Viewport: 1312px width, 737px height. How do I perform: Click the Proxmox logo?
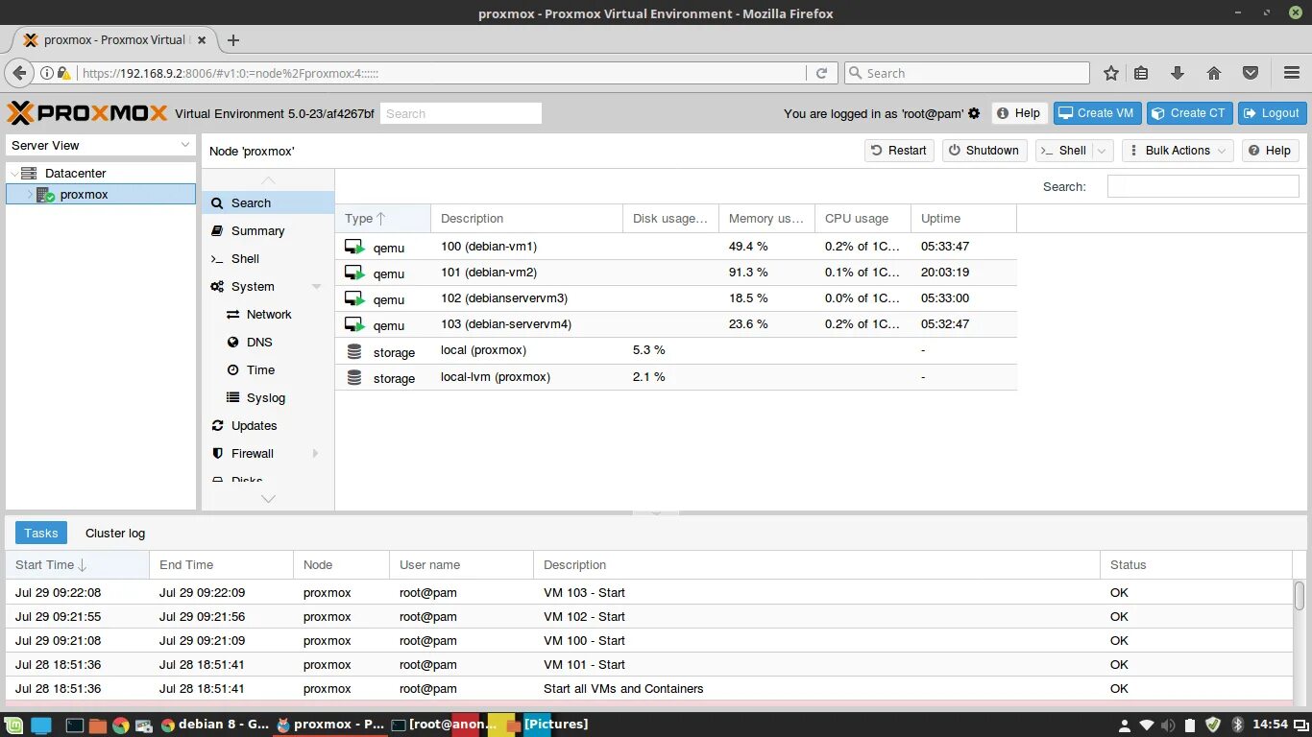(x=87, y=113)
